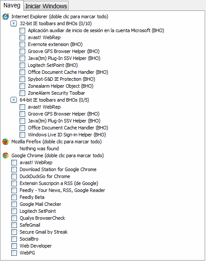This screenshot has width=206, height=261.
Task: Tick Google Mail Checker checkbox
Action: (x=14, y=204)
